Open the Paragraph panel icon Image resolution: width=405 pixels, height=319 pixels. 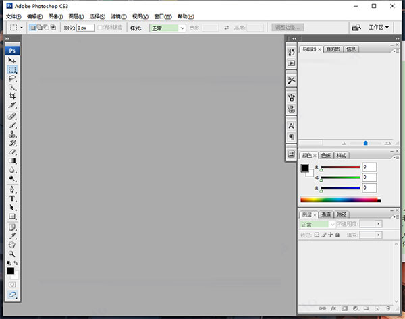point(292,137)
